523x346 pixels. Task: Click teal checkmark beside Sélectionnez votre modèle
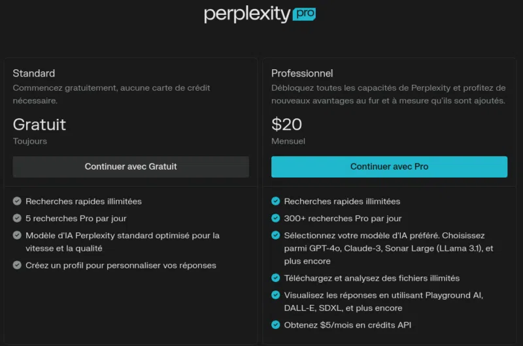pyautogui.click(x=276, y=235)
